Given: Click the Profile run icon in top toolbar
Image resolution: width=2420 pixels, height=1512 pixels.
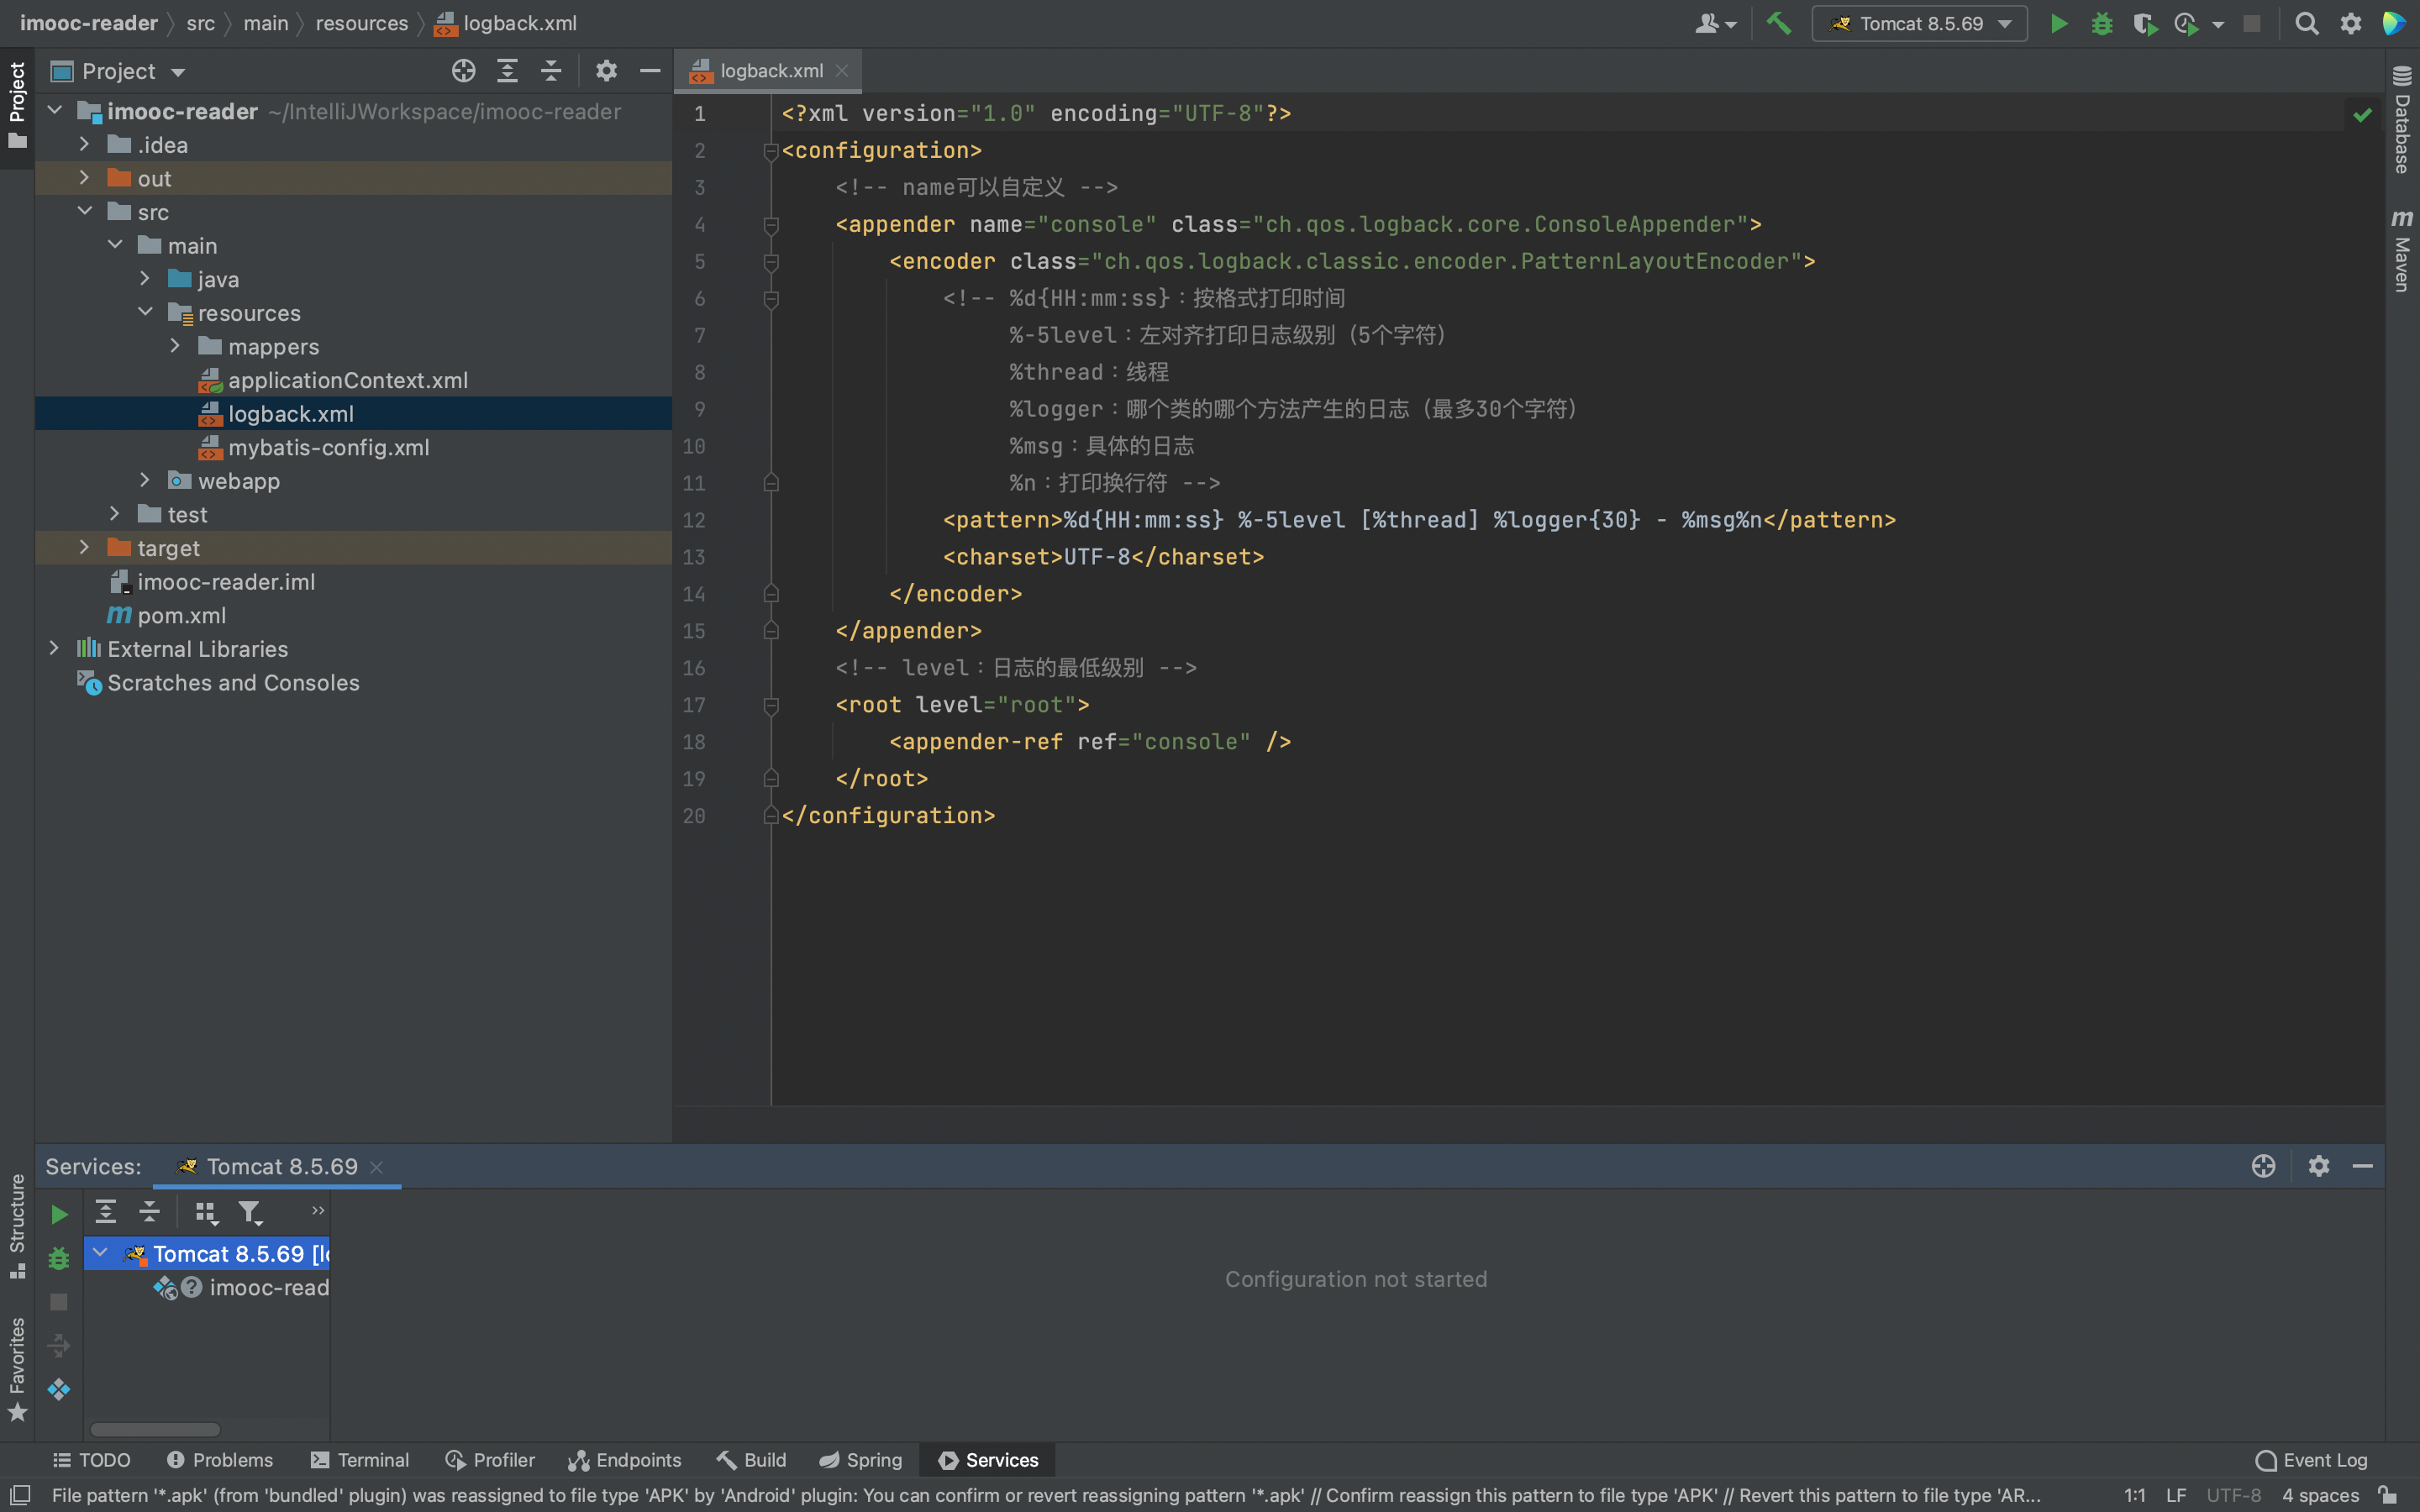Looking at the screenshot, I should pyautogui.click(x=2186, y=23).
